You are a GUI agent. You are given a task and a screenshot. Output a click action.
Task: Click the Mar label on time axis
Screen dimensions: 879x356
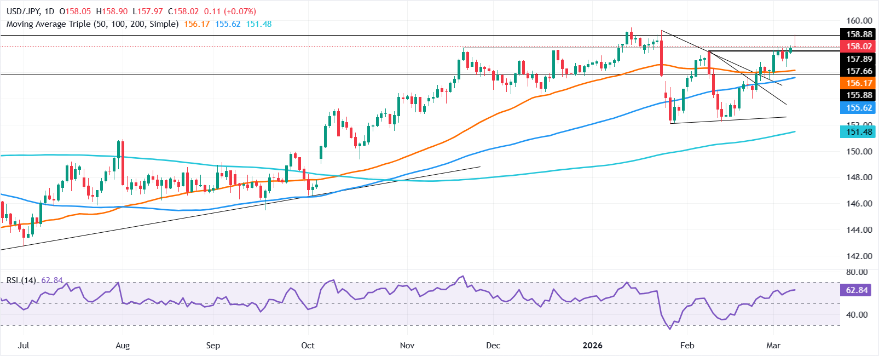[773, 346]
